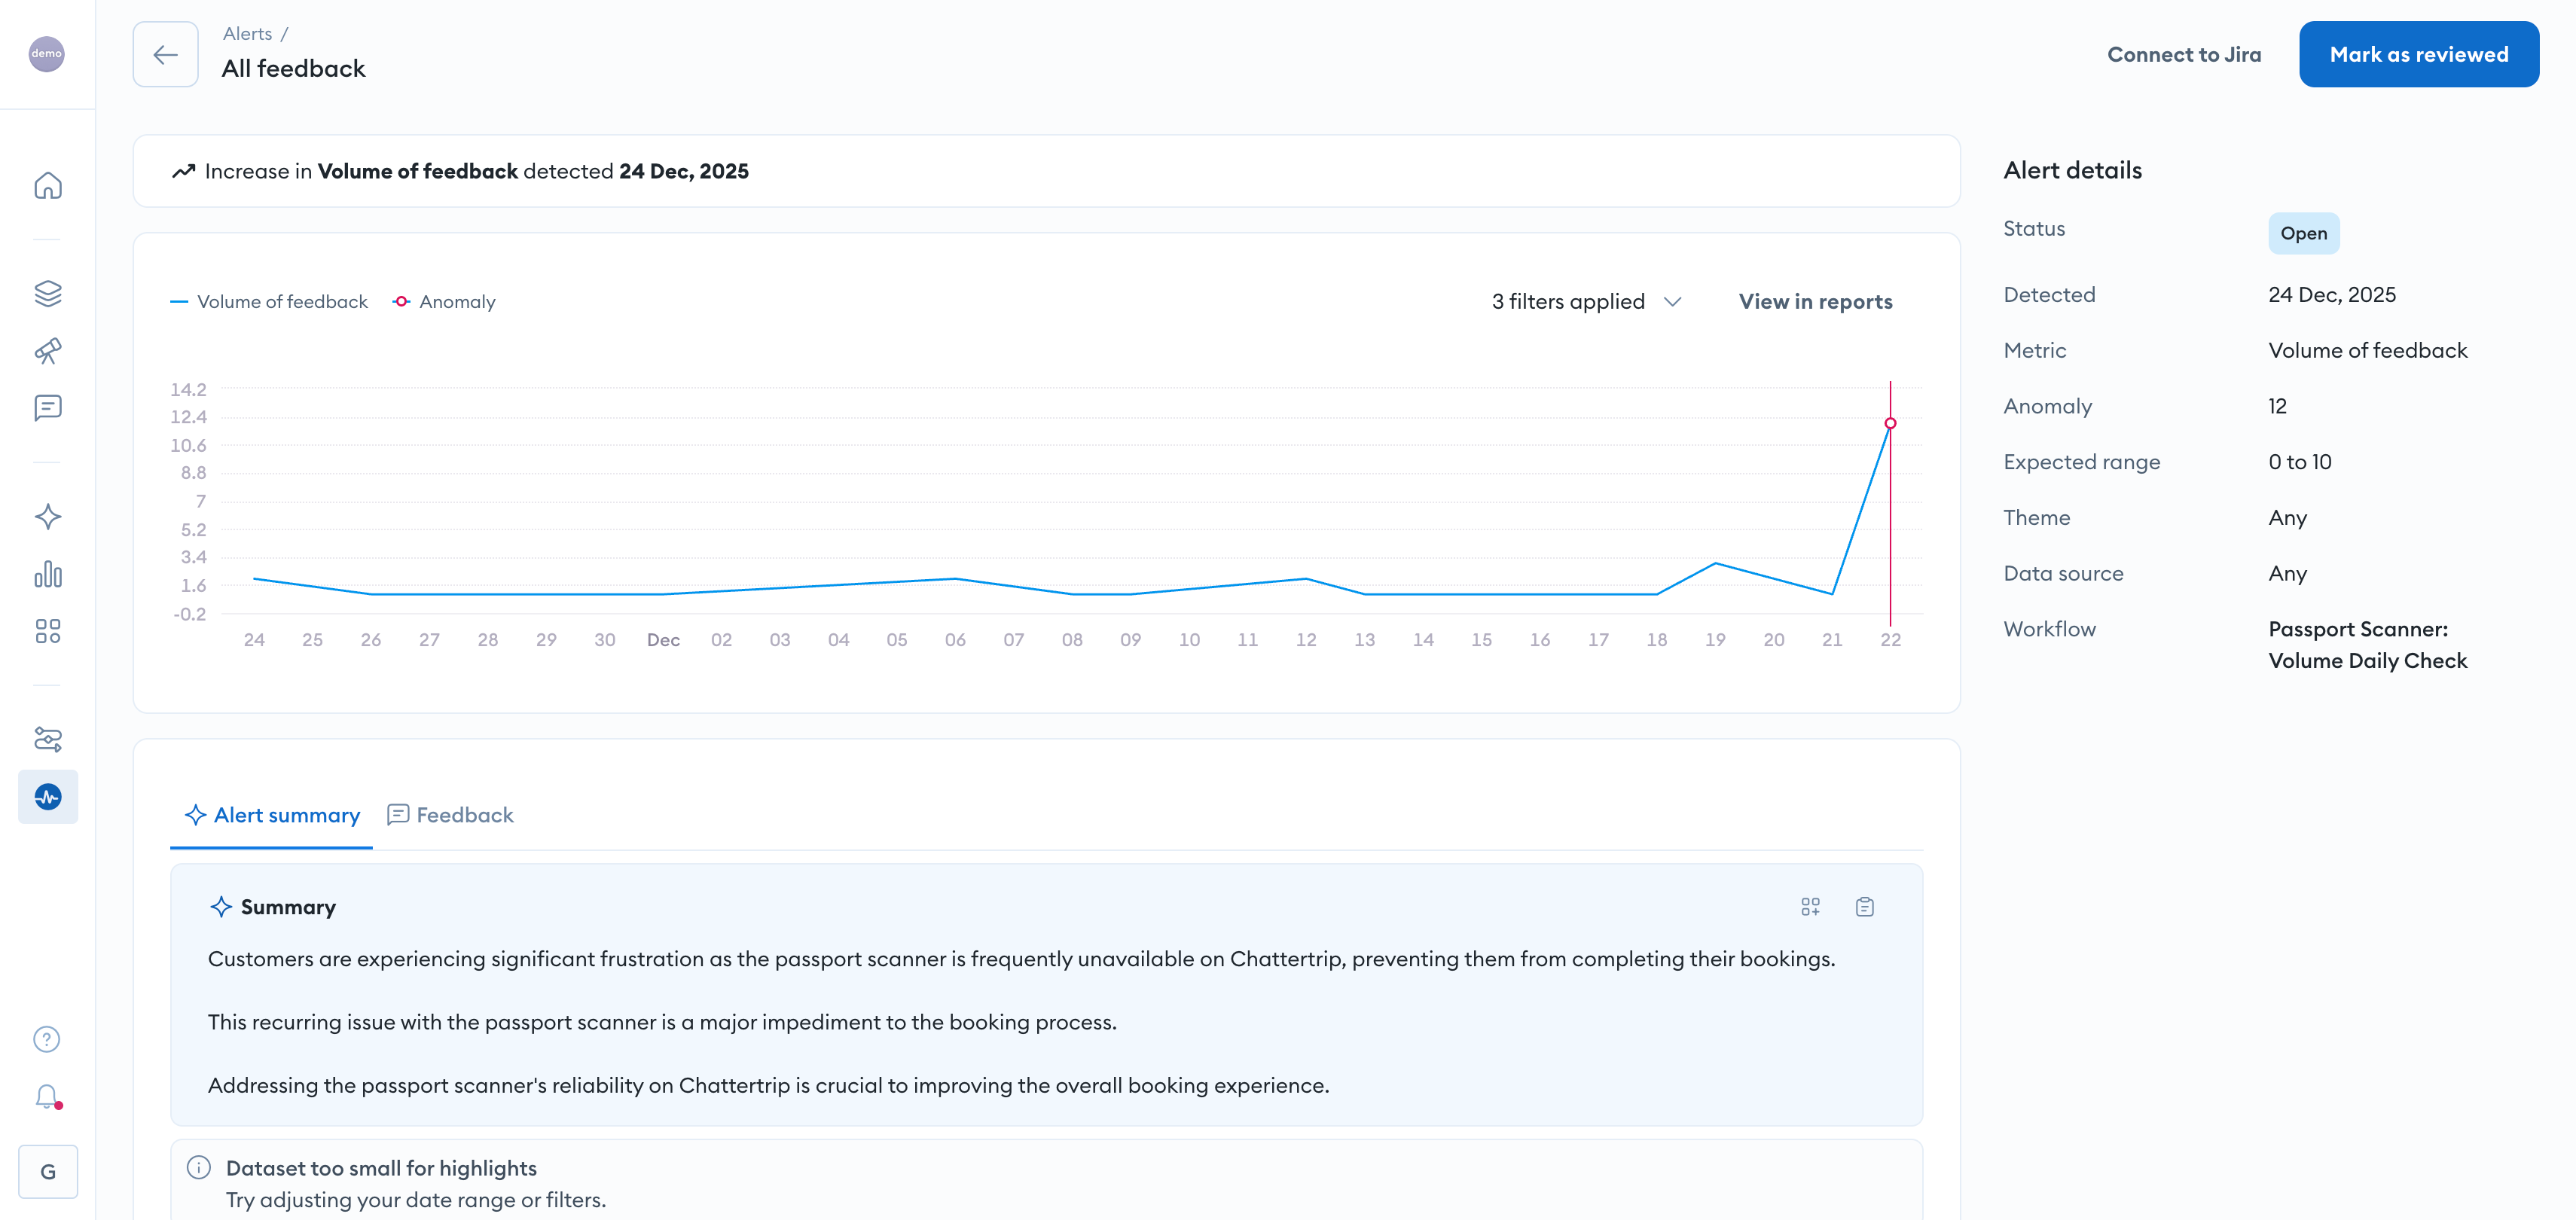2576x1220 pixels.
Task: Expand the 3 filters applied dropdown
Action: (x=1586, y=302)
